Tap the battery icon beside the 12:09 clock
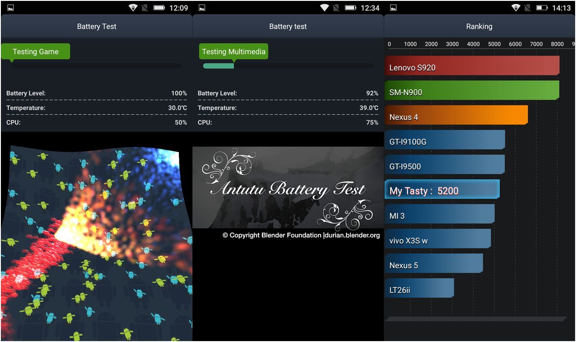The image size is (576, 342). point(159,8)
